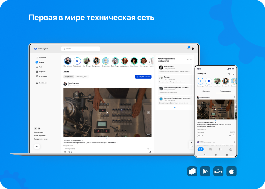Open Чат in the sidebar
Image resolution: width=265 pixels, height=189 pixels.
[39, 67]
